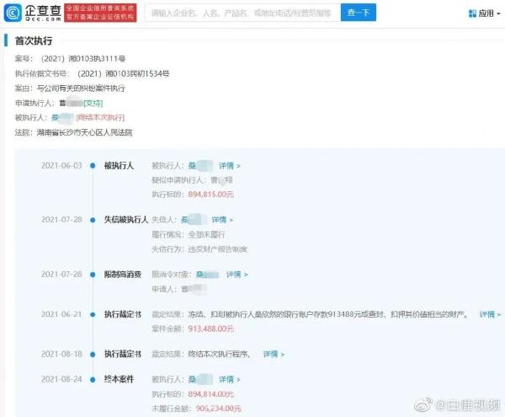The image size is (505, 417).
Task: Click the 失信人 name link
Action: tap(193, 220)
